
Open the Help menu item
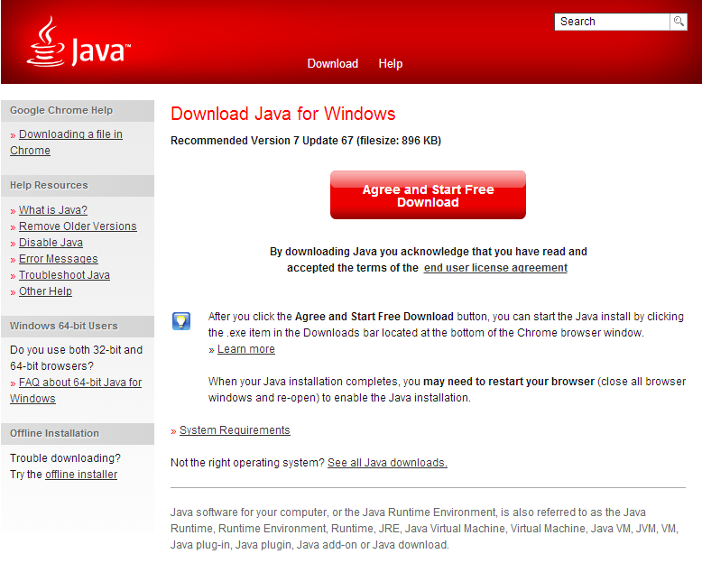[x=391, y=63]
